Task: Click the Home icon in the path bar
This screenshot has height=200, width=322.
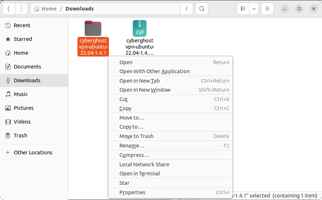Action: click(x=37, y=9)
